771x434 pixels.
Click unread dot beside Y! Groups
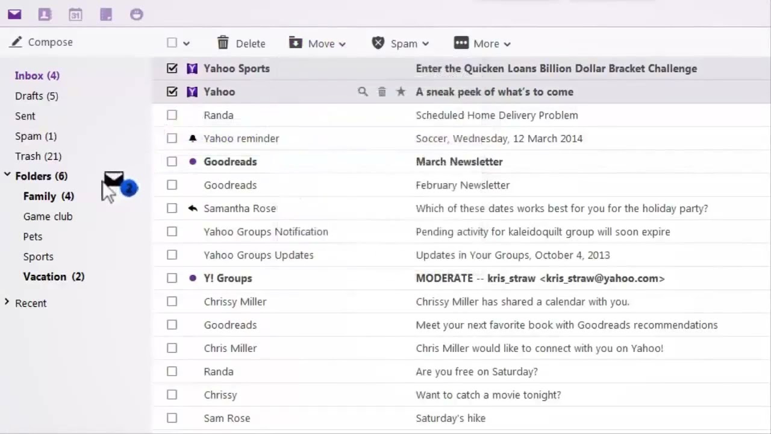pyautogui.click(x=193, y=278)
